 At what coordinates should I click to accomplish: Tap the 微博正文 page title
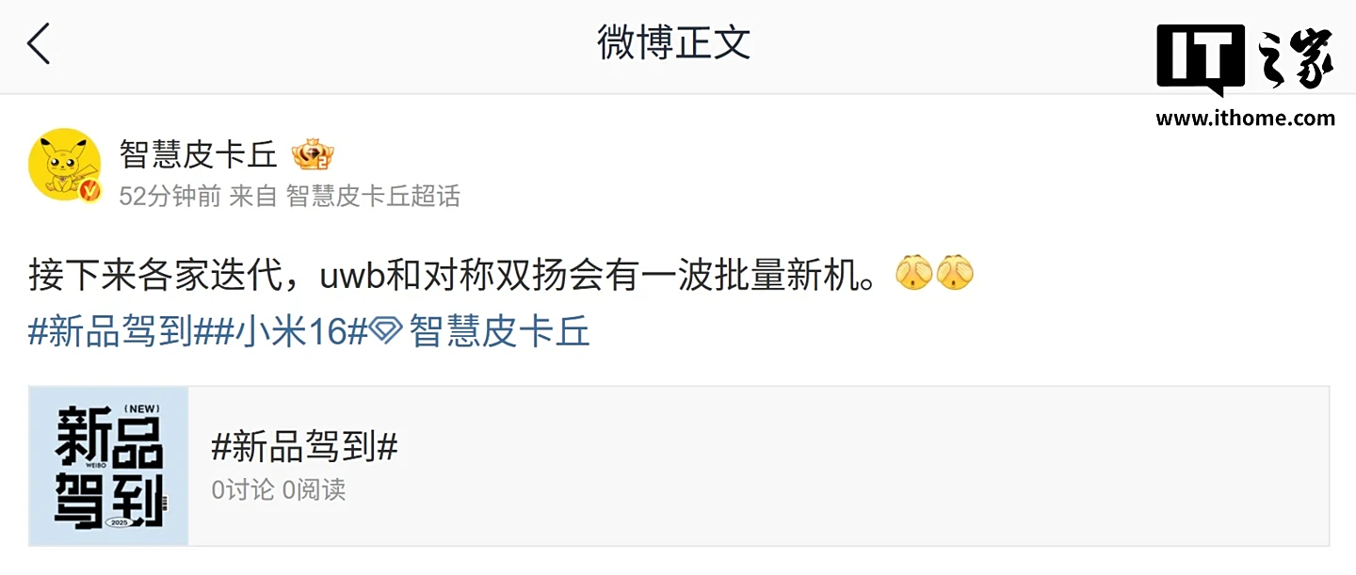[x=674, y=43]
